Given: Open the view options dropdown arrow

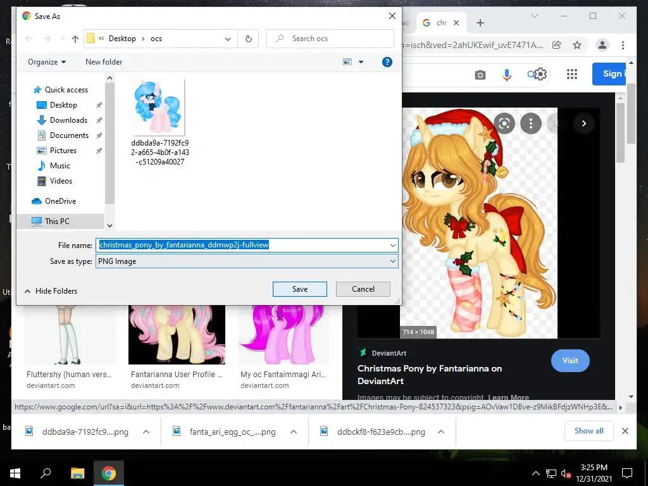Looking at the screenshot, I should (361, 62).
